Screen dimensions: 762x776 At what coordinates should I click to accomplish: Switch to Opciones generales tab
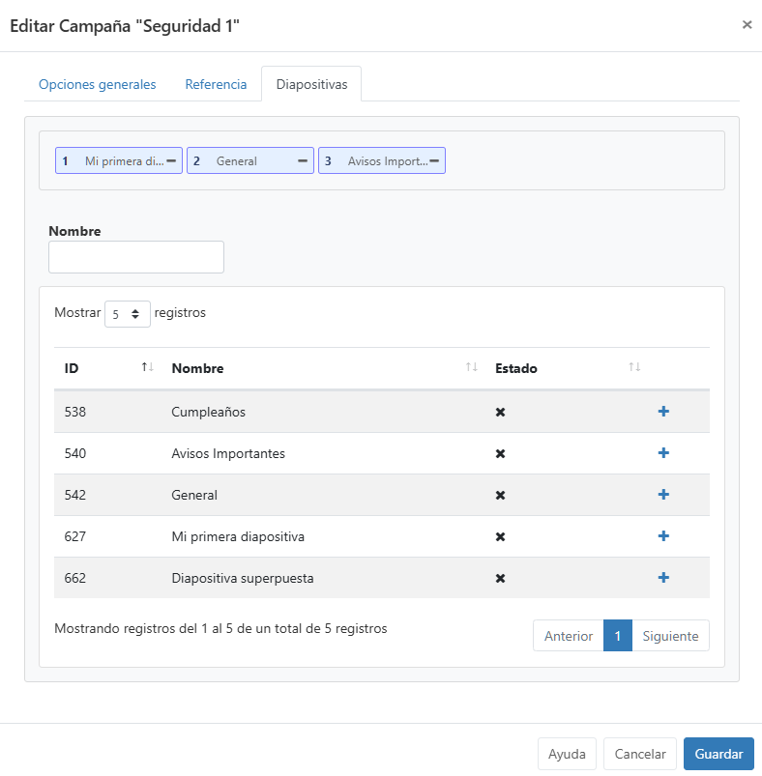(x=97, y=85)
